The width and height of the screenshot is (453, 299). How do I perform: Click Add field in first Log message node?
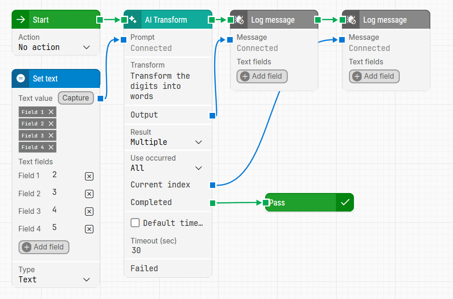click(x=262, y=76)
